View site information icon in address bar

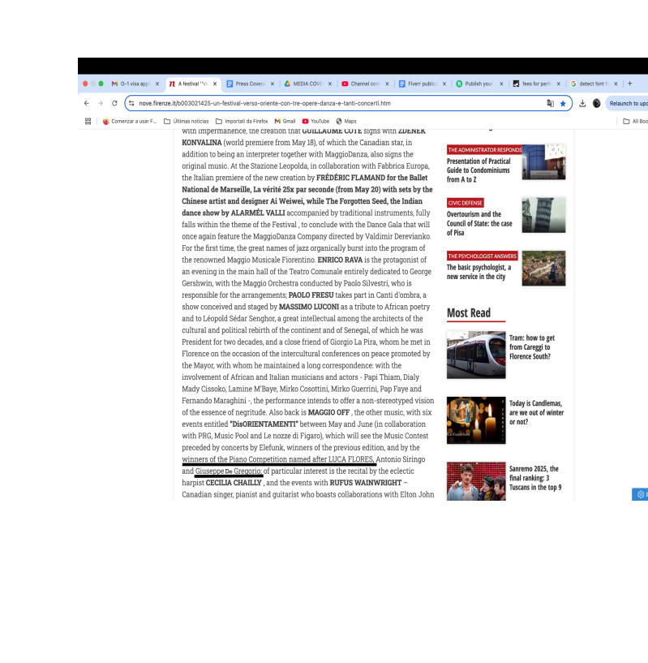(x=131, y=103)
